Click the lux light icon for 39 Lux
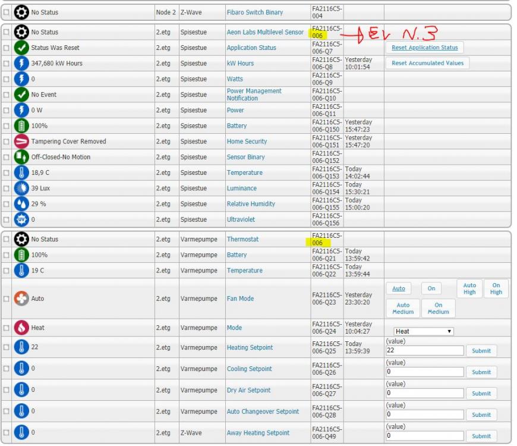This screenshot has height=446, width=517. point(21,189)
